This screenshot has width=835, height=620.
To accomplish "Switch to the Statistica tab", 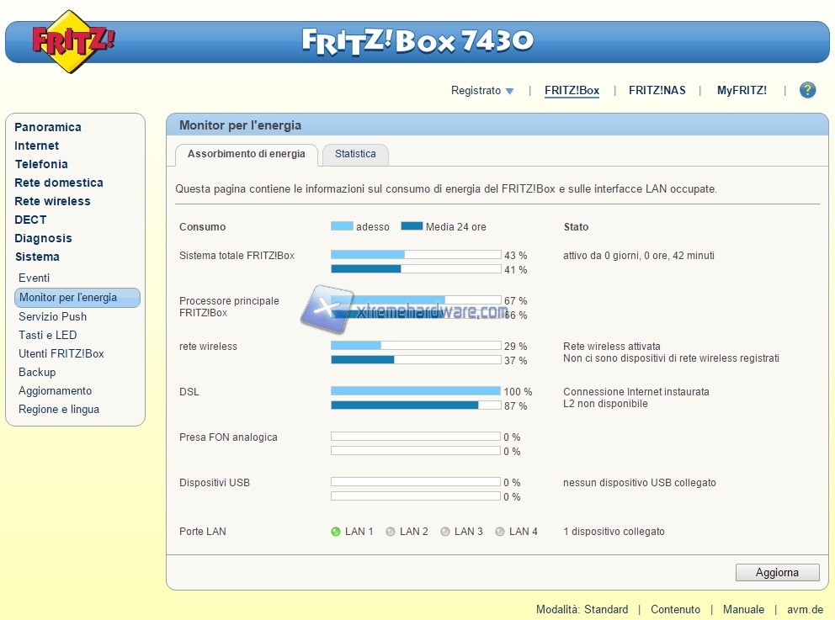I will coord(355,155).
